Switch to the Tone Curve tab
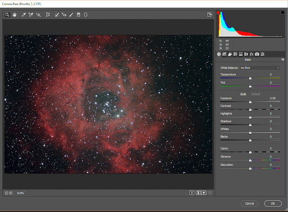 click(x=224, y=54)
